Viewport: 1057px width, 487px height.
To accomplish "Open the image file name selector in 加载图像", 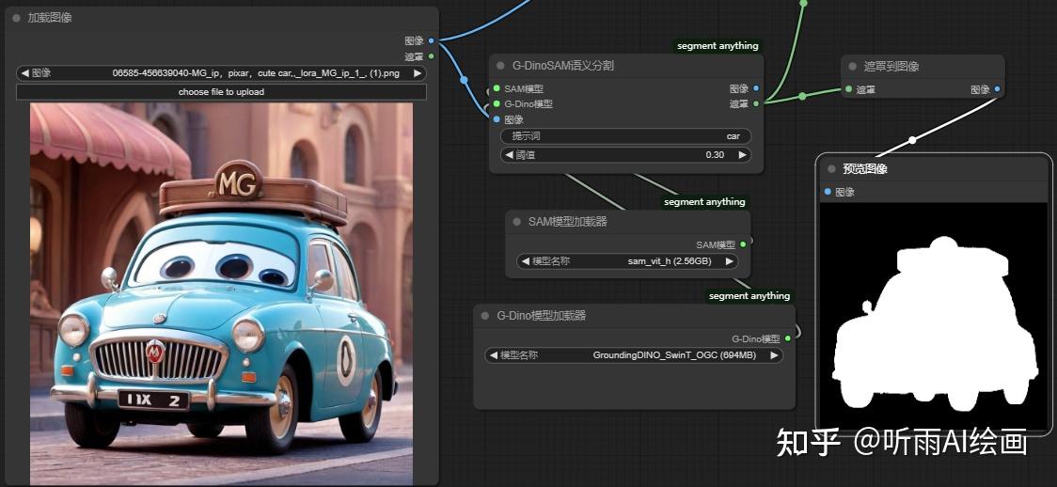I will coord(221,72).
